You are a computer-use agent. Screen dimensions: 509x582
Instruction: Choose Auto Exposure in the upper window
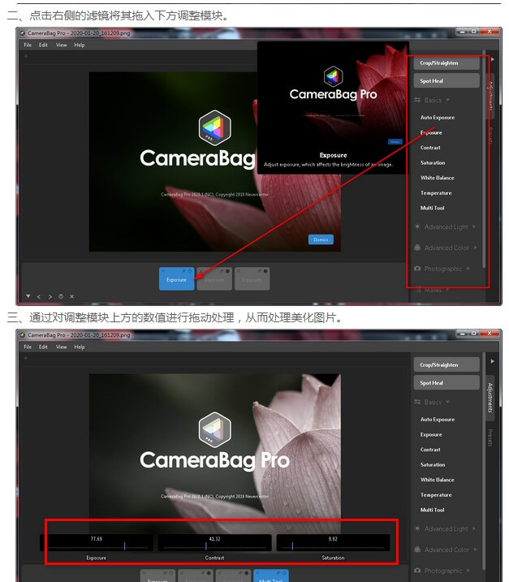point(438,117)
